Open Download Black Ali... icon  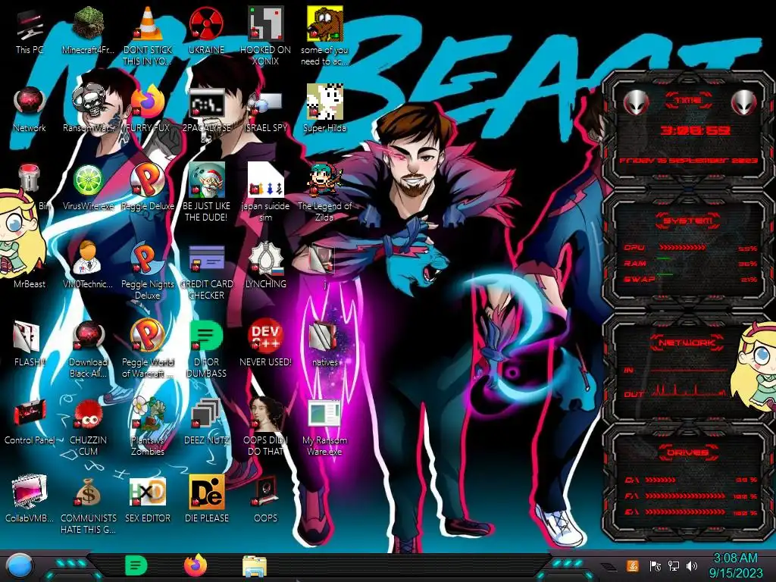coord(88,336)
